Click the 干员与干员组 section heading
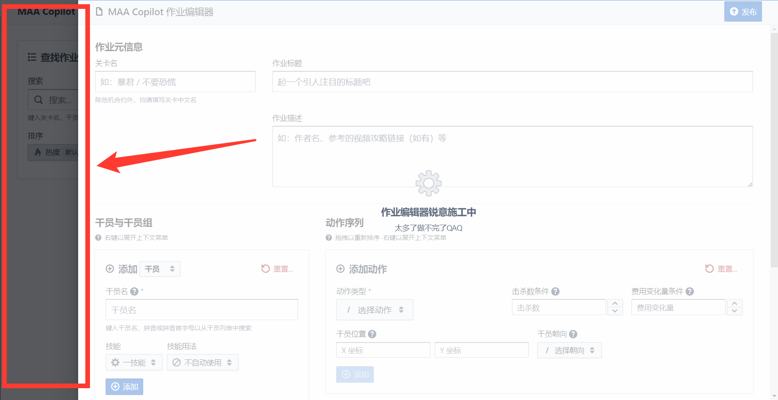 (x=124, y=223)
